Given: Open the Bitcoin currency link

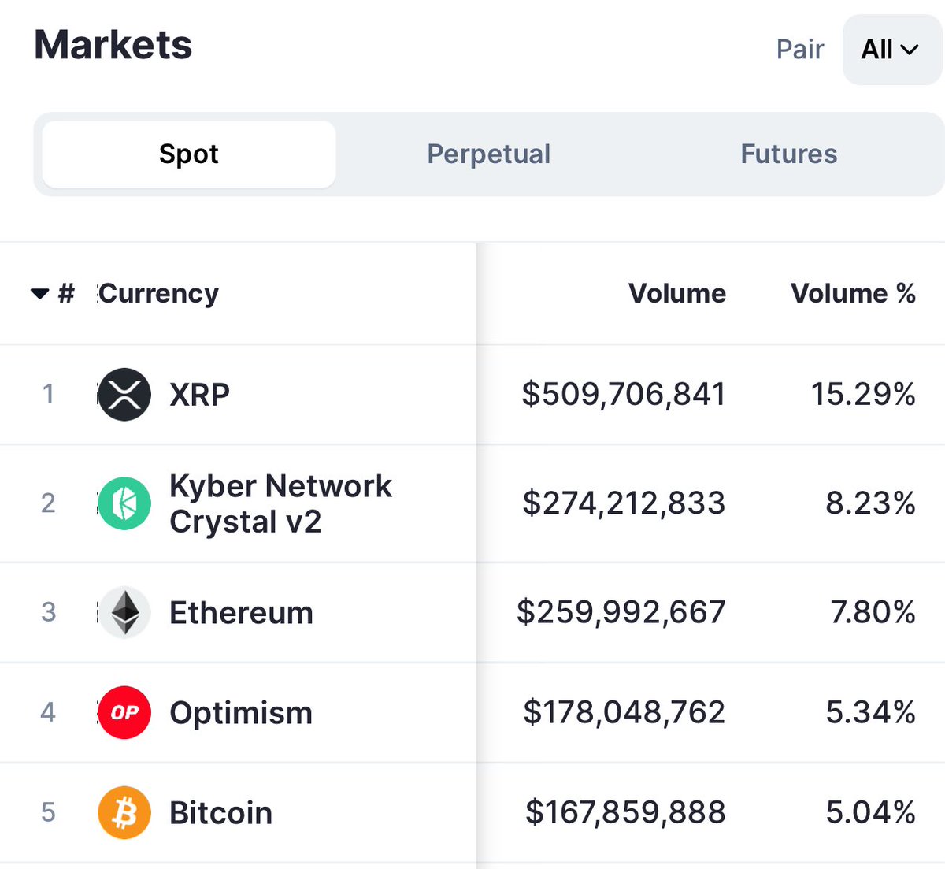Looking at the screenshot, I should pyautogui.click(x=221, y=812).
